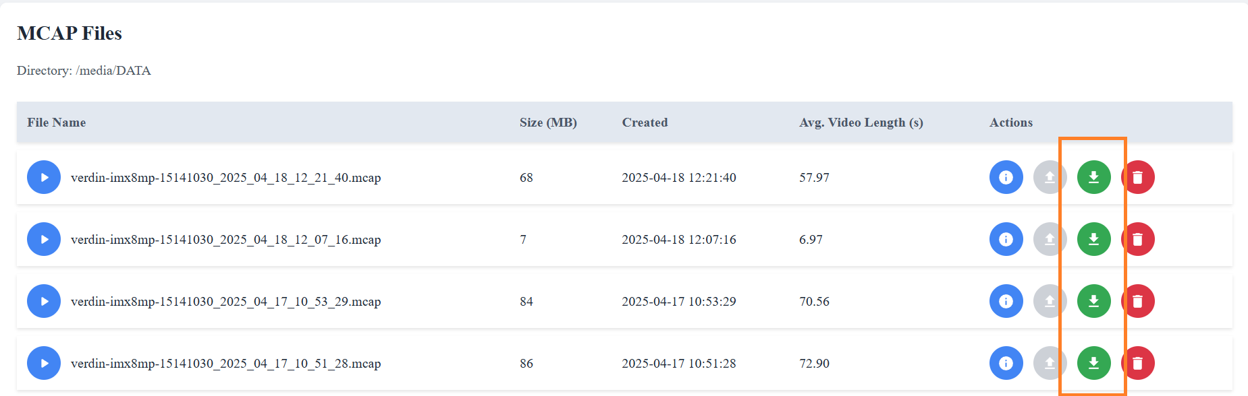
Task: Click the Created column header
Action: coord(645,123)
